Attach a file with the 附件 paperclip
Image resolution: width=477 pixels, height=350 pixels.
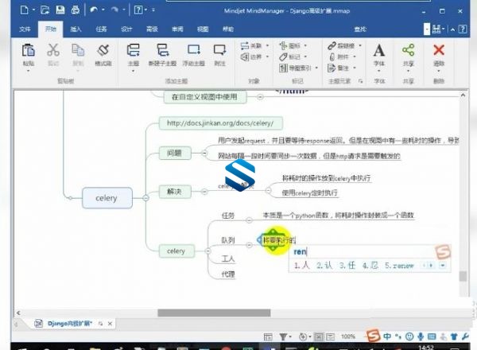(339, 57)
